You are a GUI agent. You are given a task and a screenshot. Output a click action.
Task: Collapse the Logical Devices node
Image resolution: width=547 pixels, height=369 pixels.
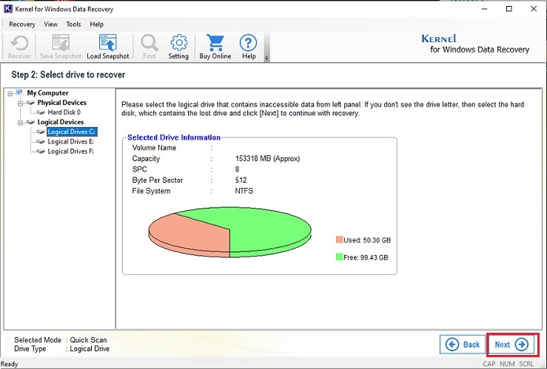click(20, 123)
